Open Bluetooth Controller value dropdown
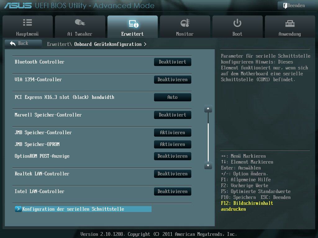This screenshot has width=318, height=238. (172, 62)
